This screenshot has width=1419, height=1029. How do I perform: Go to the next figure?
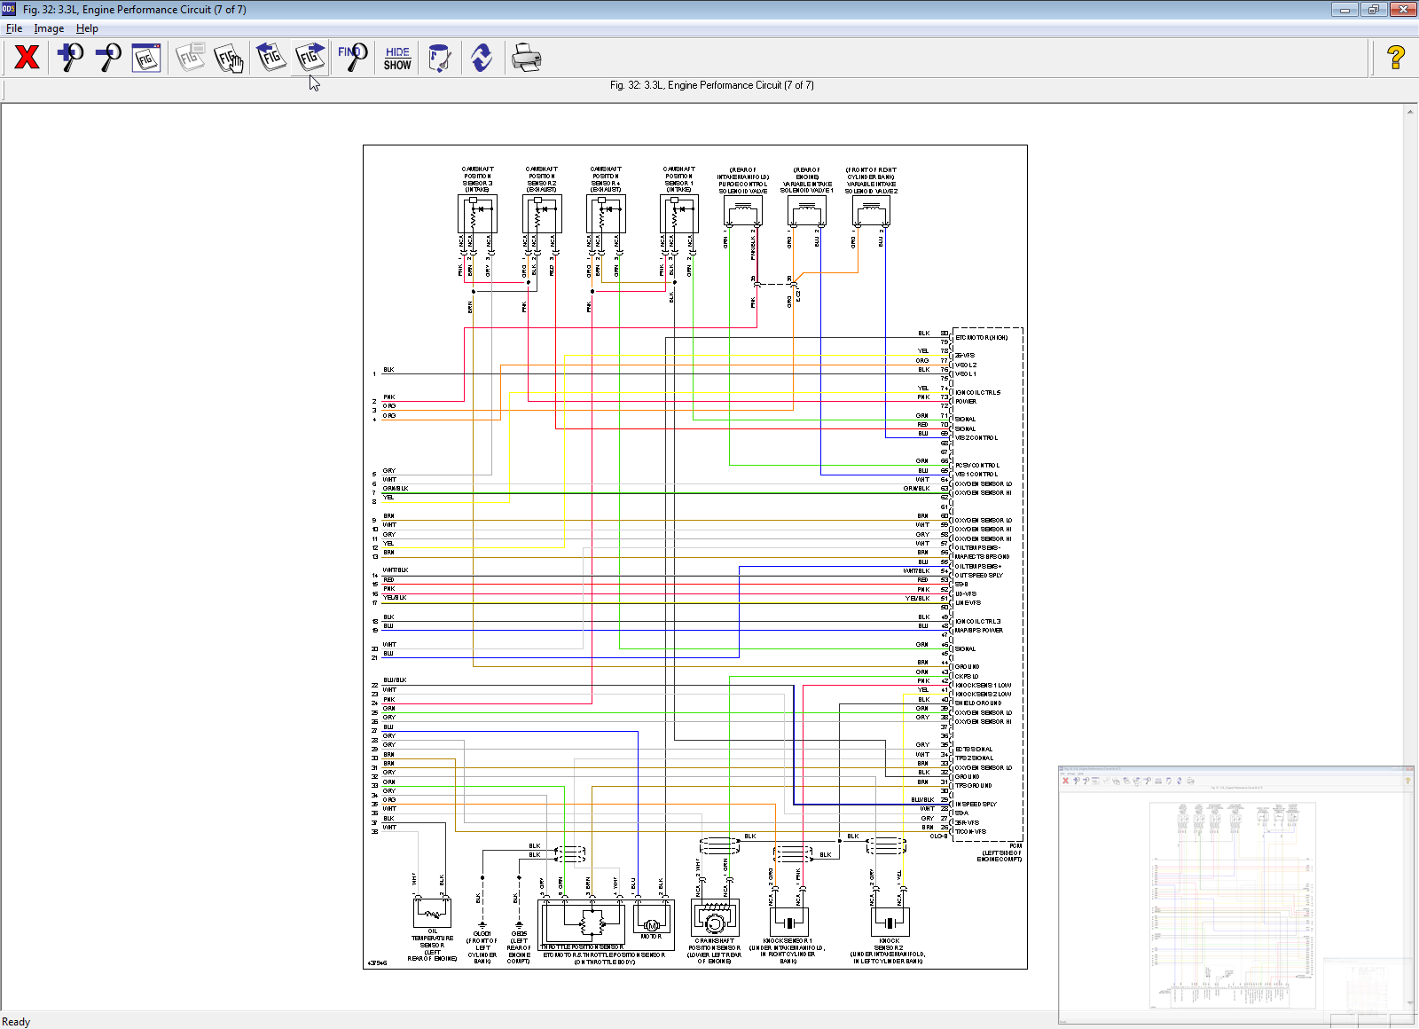tap(310, 58)
